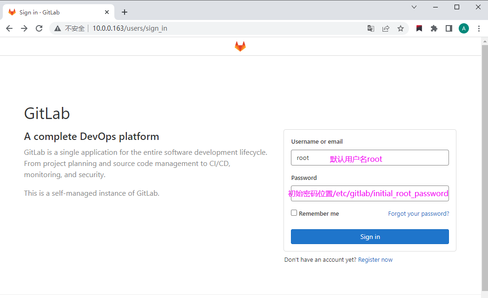Screen dimensions: 488x298
Task: Open a new browser tab
Action: click(x=125, y=13)
